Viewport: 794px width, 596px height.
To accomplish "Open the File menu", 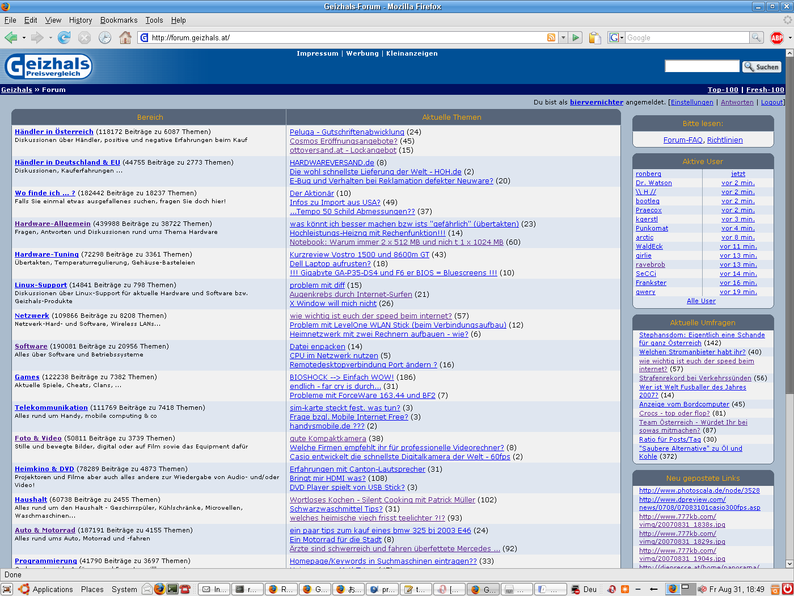I will pyautogui.click(x=10, y=20).
